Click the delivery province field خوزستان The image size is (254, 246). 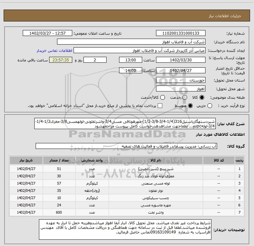[181, 80]
